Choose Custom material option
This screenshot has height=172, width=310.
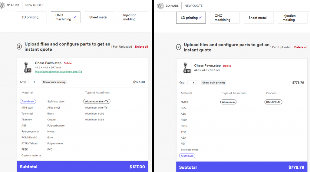(31, 155)
